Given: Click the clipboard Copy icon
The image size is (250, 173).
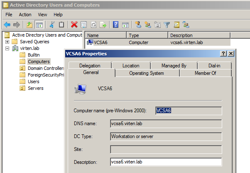Looking at the screenshot, I should [x=61, y=25].
